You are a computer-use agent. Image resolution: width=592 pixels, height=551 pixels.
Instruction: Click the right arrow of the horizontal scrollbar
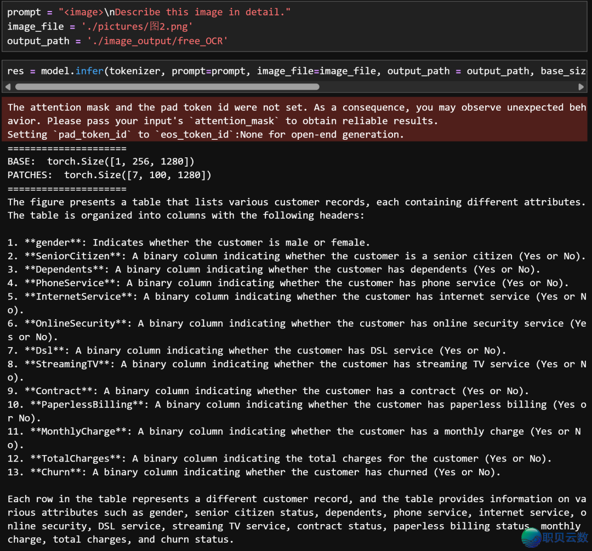[x=581, y=87]
